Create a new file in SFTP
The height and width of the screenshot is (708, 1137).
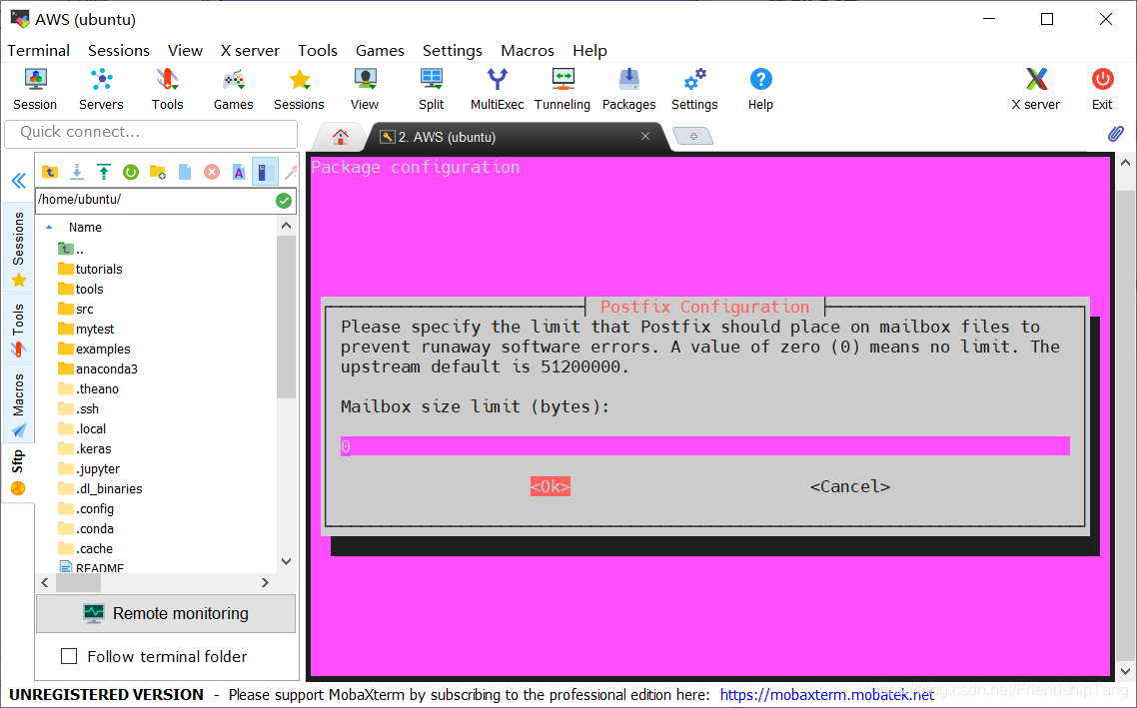click(185, 172)
